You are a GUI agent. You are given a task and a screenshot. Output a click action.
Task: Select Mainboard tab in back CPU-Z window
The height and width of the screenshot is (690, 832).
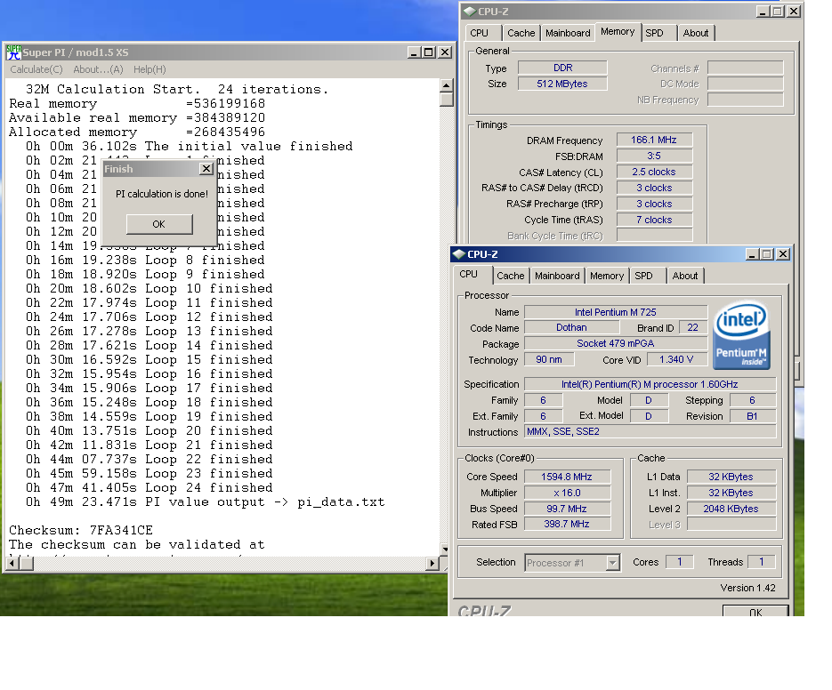tap(568, 33)
